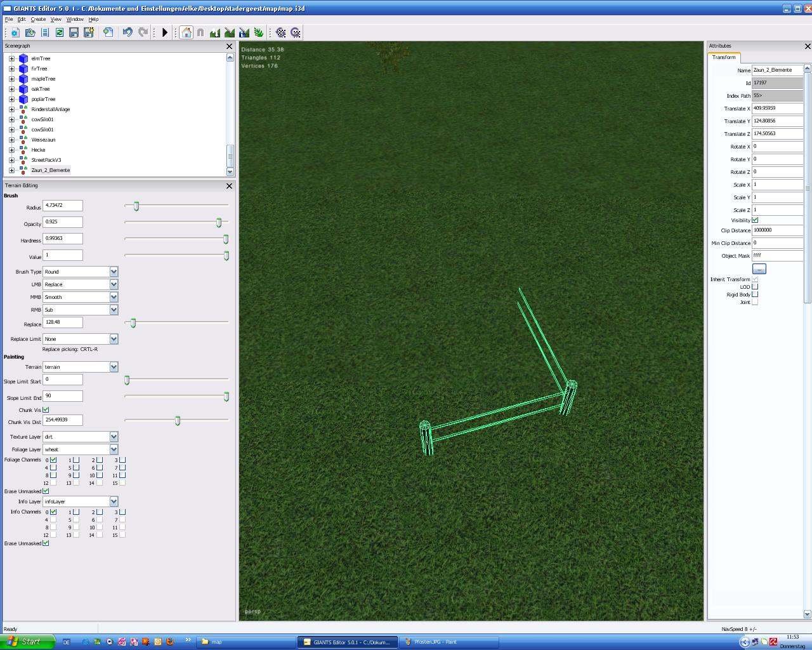Toggle the Chunk Vis checkbox

pos(46,410)
